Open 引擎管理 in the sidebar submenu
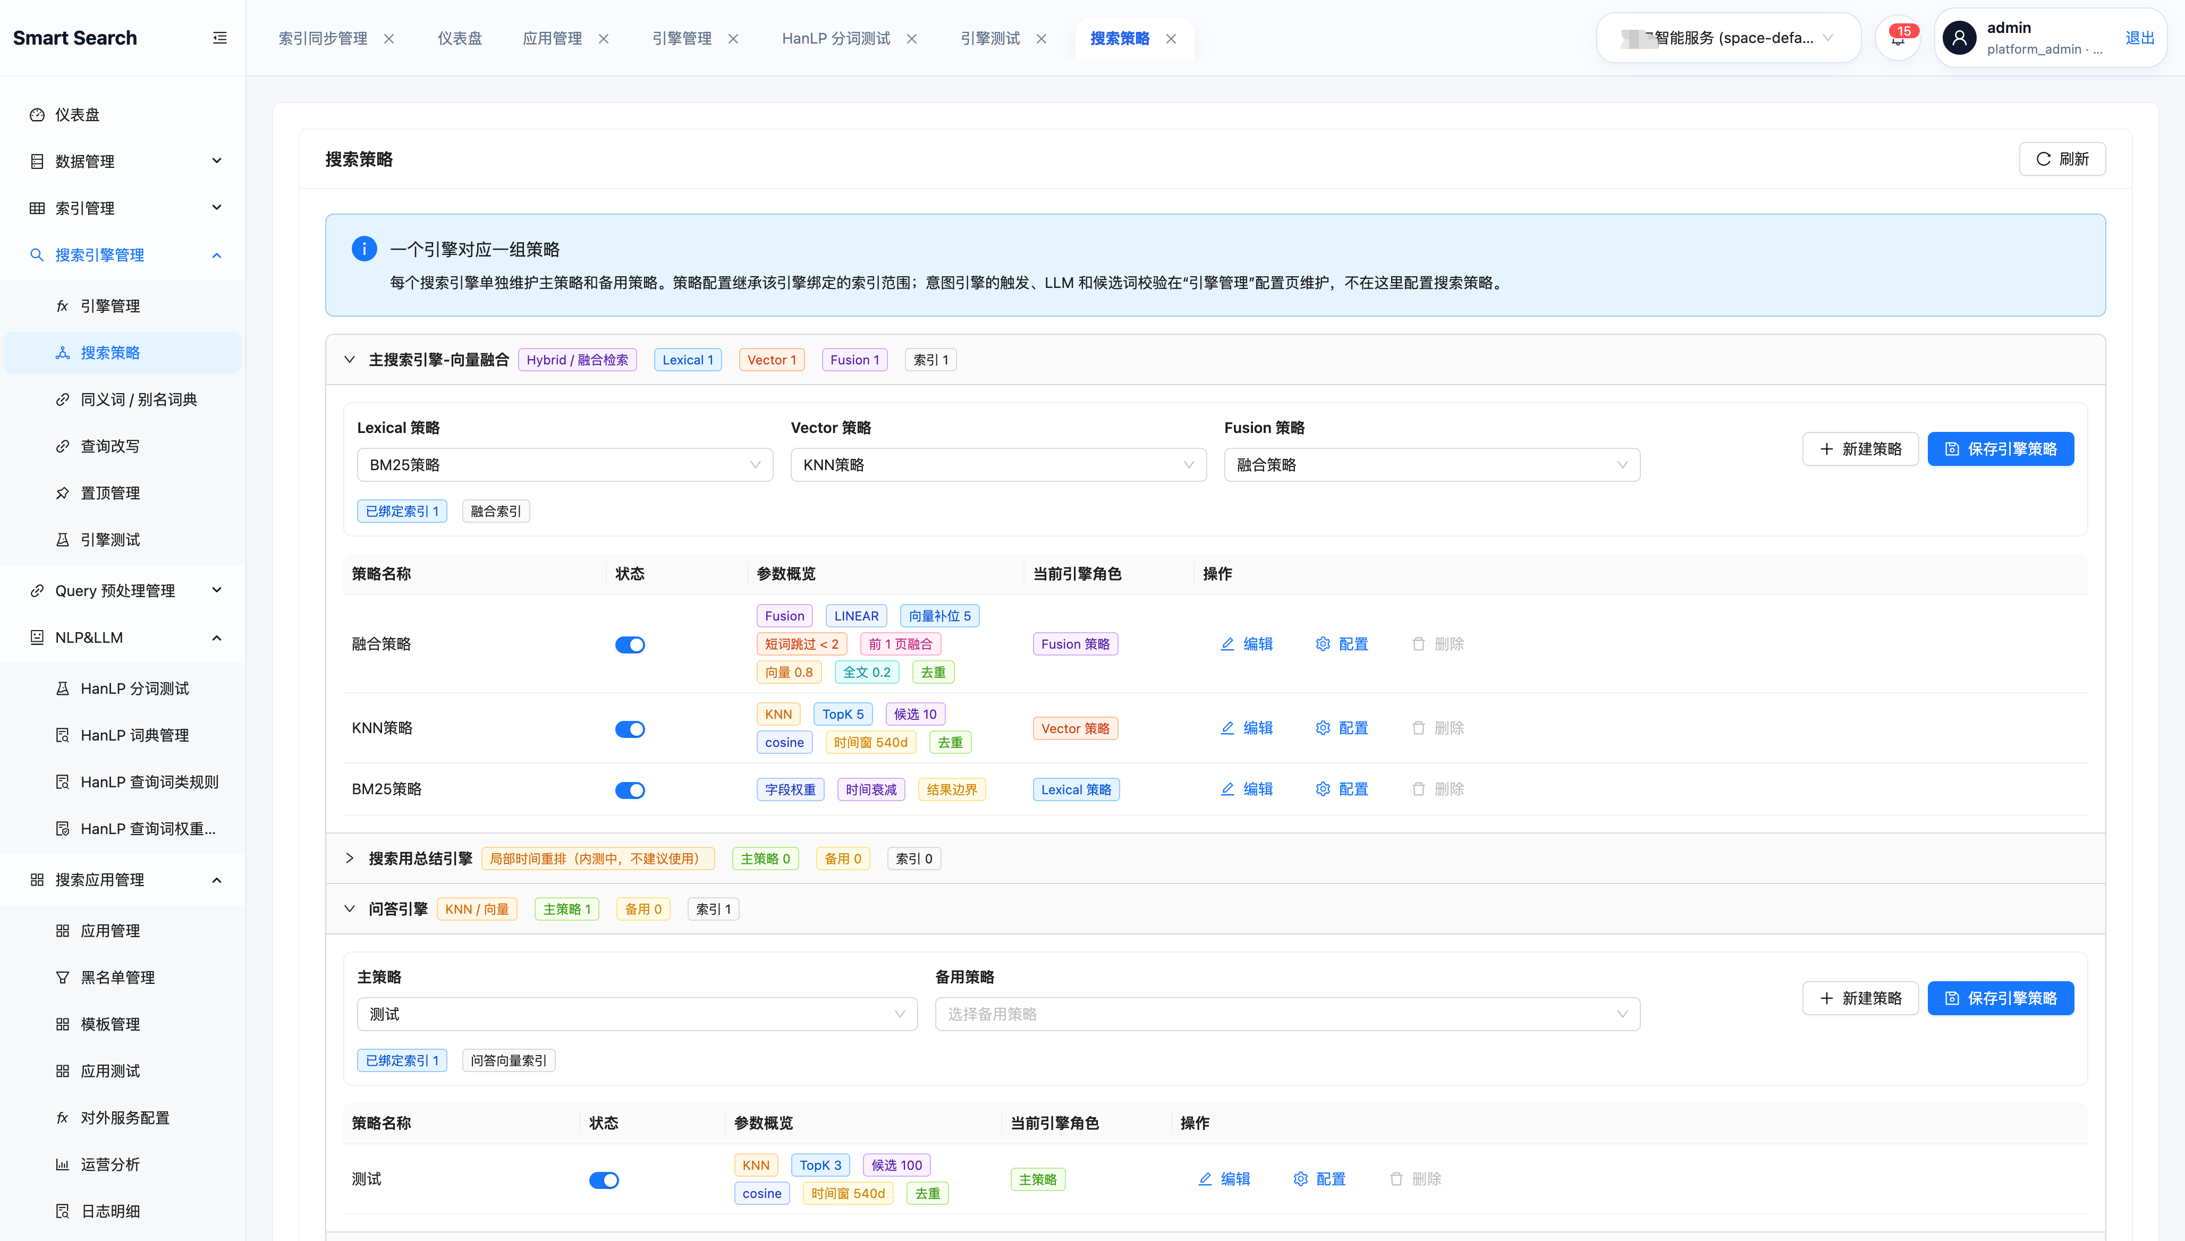Screen dimensions: 2185x1241 (123, 306)
